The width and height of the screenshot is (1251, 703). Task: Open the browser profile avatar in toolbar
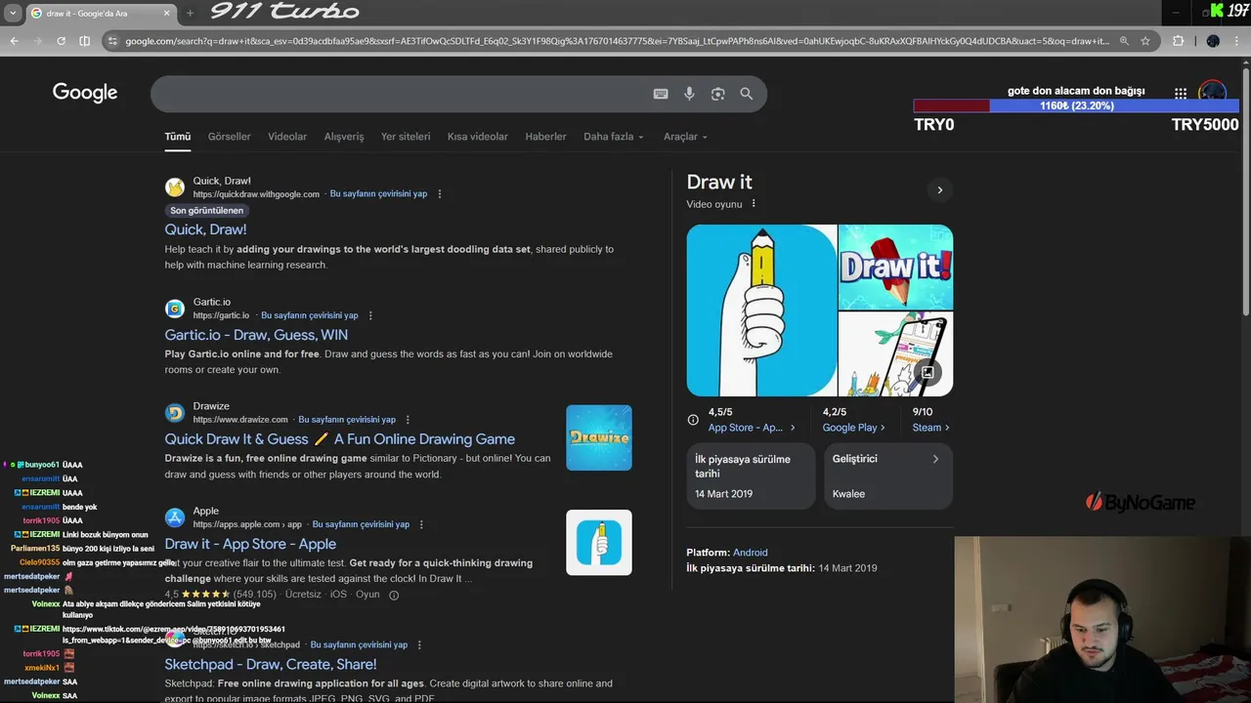point(1213,41)
